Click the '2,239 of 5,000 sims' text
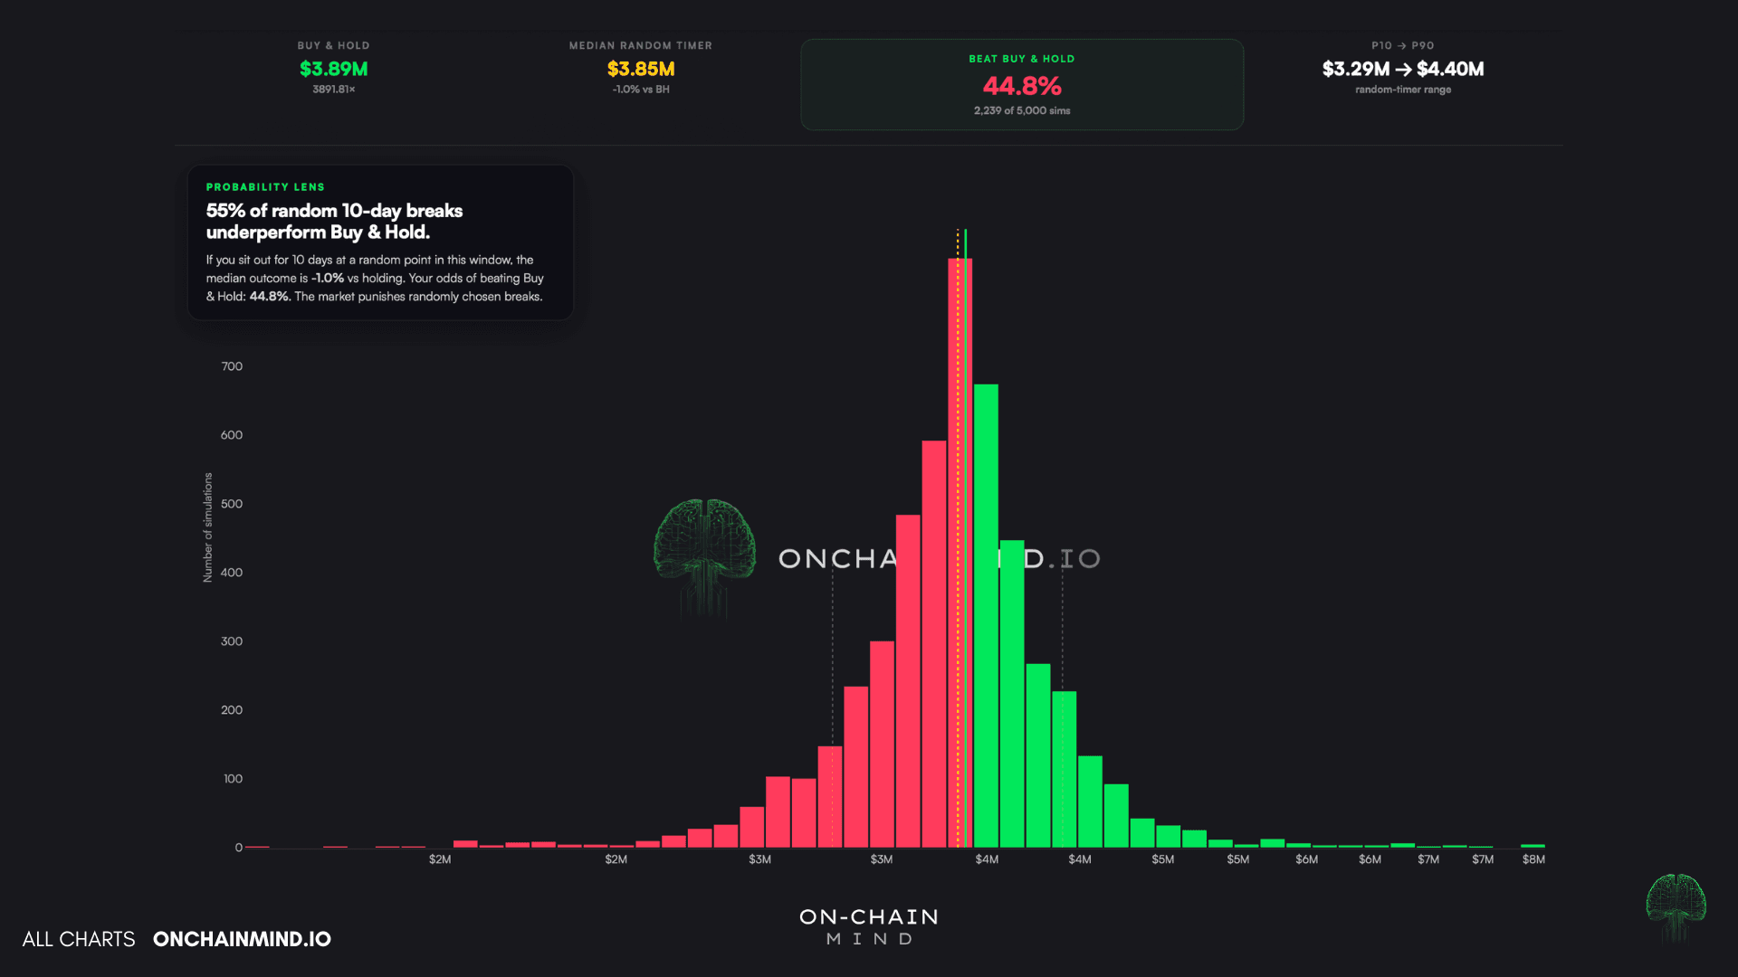Image resolution: width=1738 pixels, height=977 pixels. (x=1022, y=110)
